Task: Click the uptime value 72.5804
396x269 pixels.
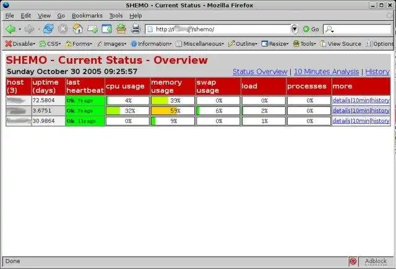Action: [x=43, y=100]
